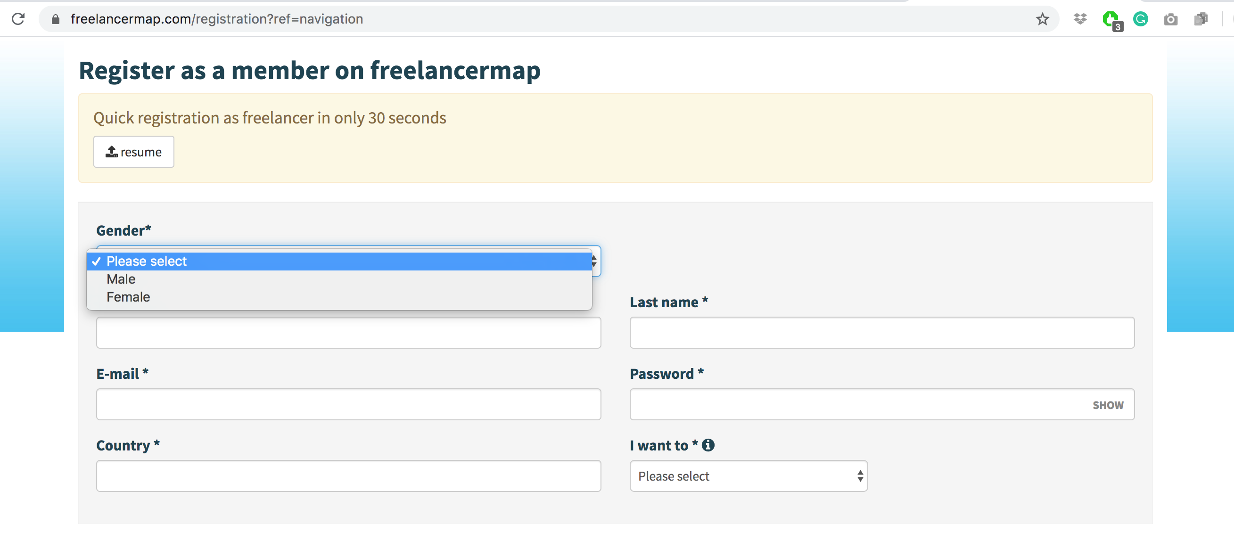Click the E-mail input field

[348, 404]
